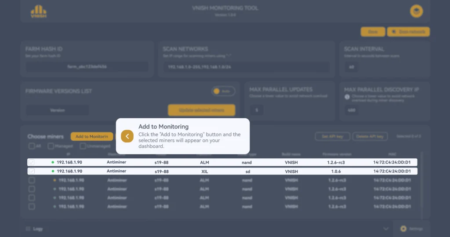
Task: Click 's19-88' in the nand row
Action: click(x=162, y=163)
